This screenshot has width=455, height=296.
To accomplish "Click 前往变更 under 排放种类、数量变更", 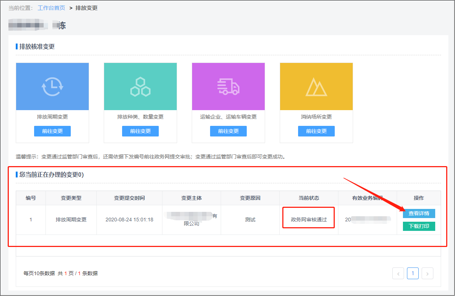I will point(140,131).
